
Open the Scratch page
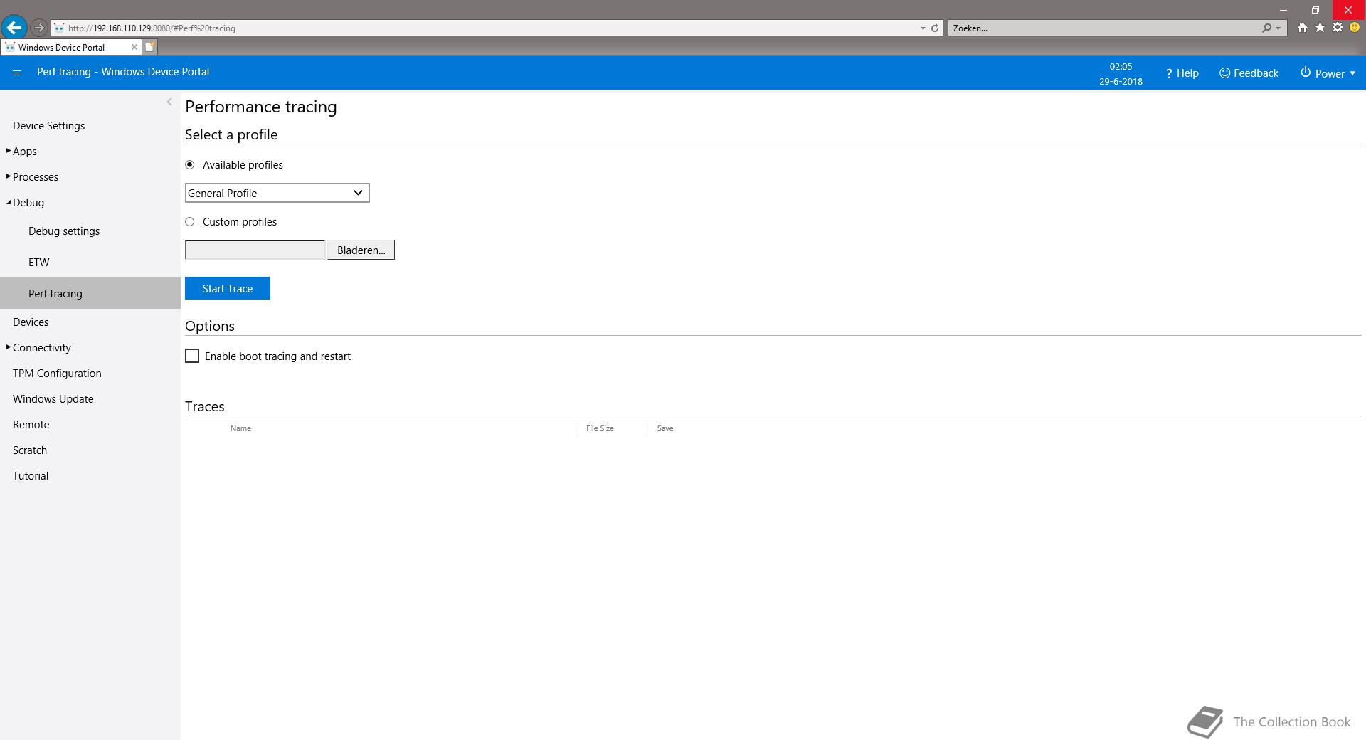point(30,450)
